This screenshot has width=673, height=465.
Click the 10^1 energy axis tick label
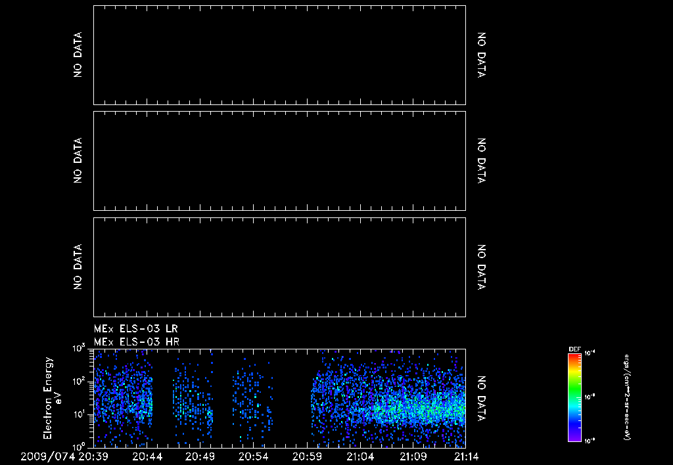pyautogui.click(x=79, y=414)
